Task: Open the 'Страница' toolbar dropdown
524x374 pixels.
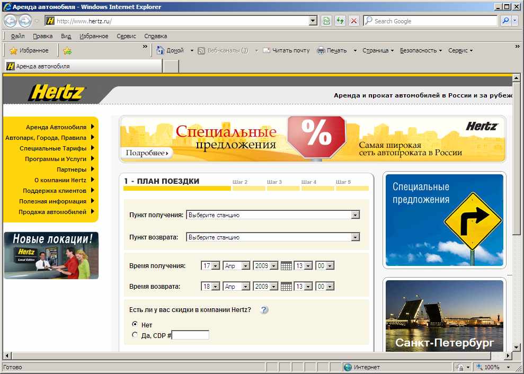Action: coord(378,50)
